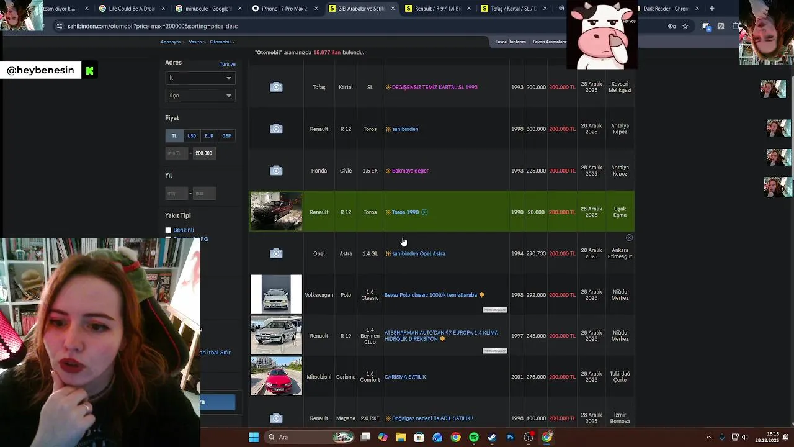
Task: Open 'Doğalgaz nedeni ile ACİL SATILIK!!' listing
Action: [x=432, y=418]
